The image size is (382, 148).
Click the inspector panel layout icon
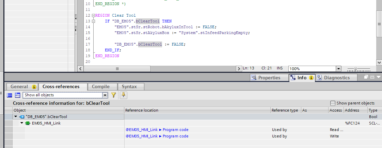[x=372, y=77]
